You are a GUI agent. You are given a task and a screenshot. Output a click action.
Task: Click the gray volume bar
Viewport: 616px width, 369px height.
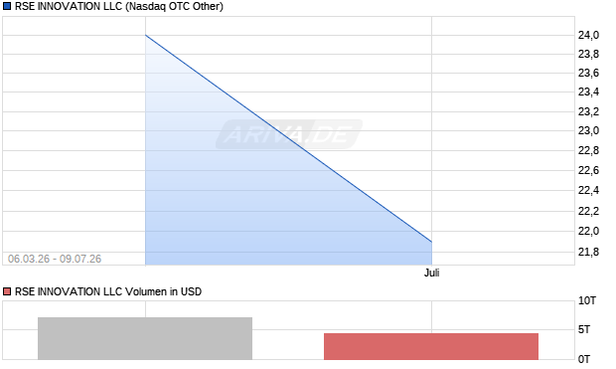point(145,338)
